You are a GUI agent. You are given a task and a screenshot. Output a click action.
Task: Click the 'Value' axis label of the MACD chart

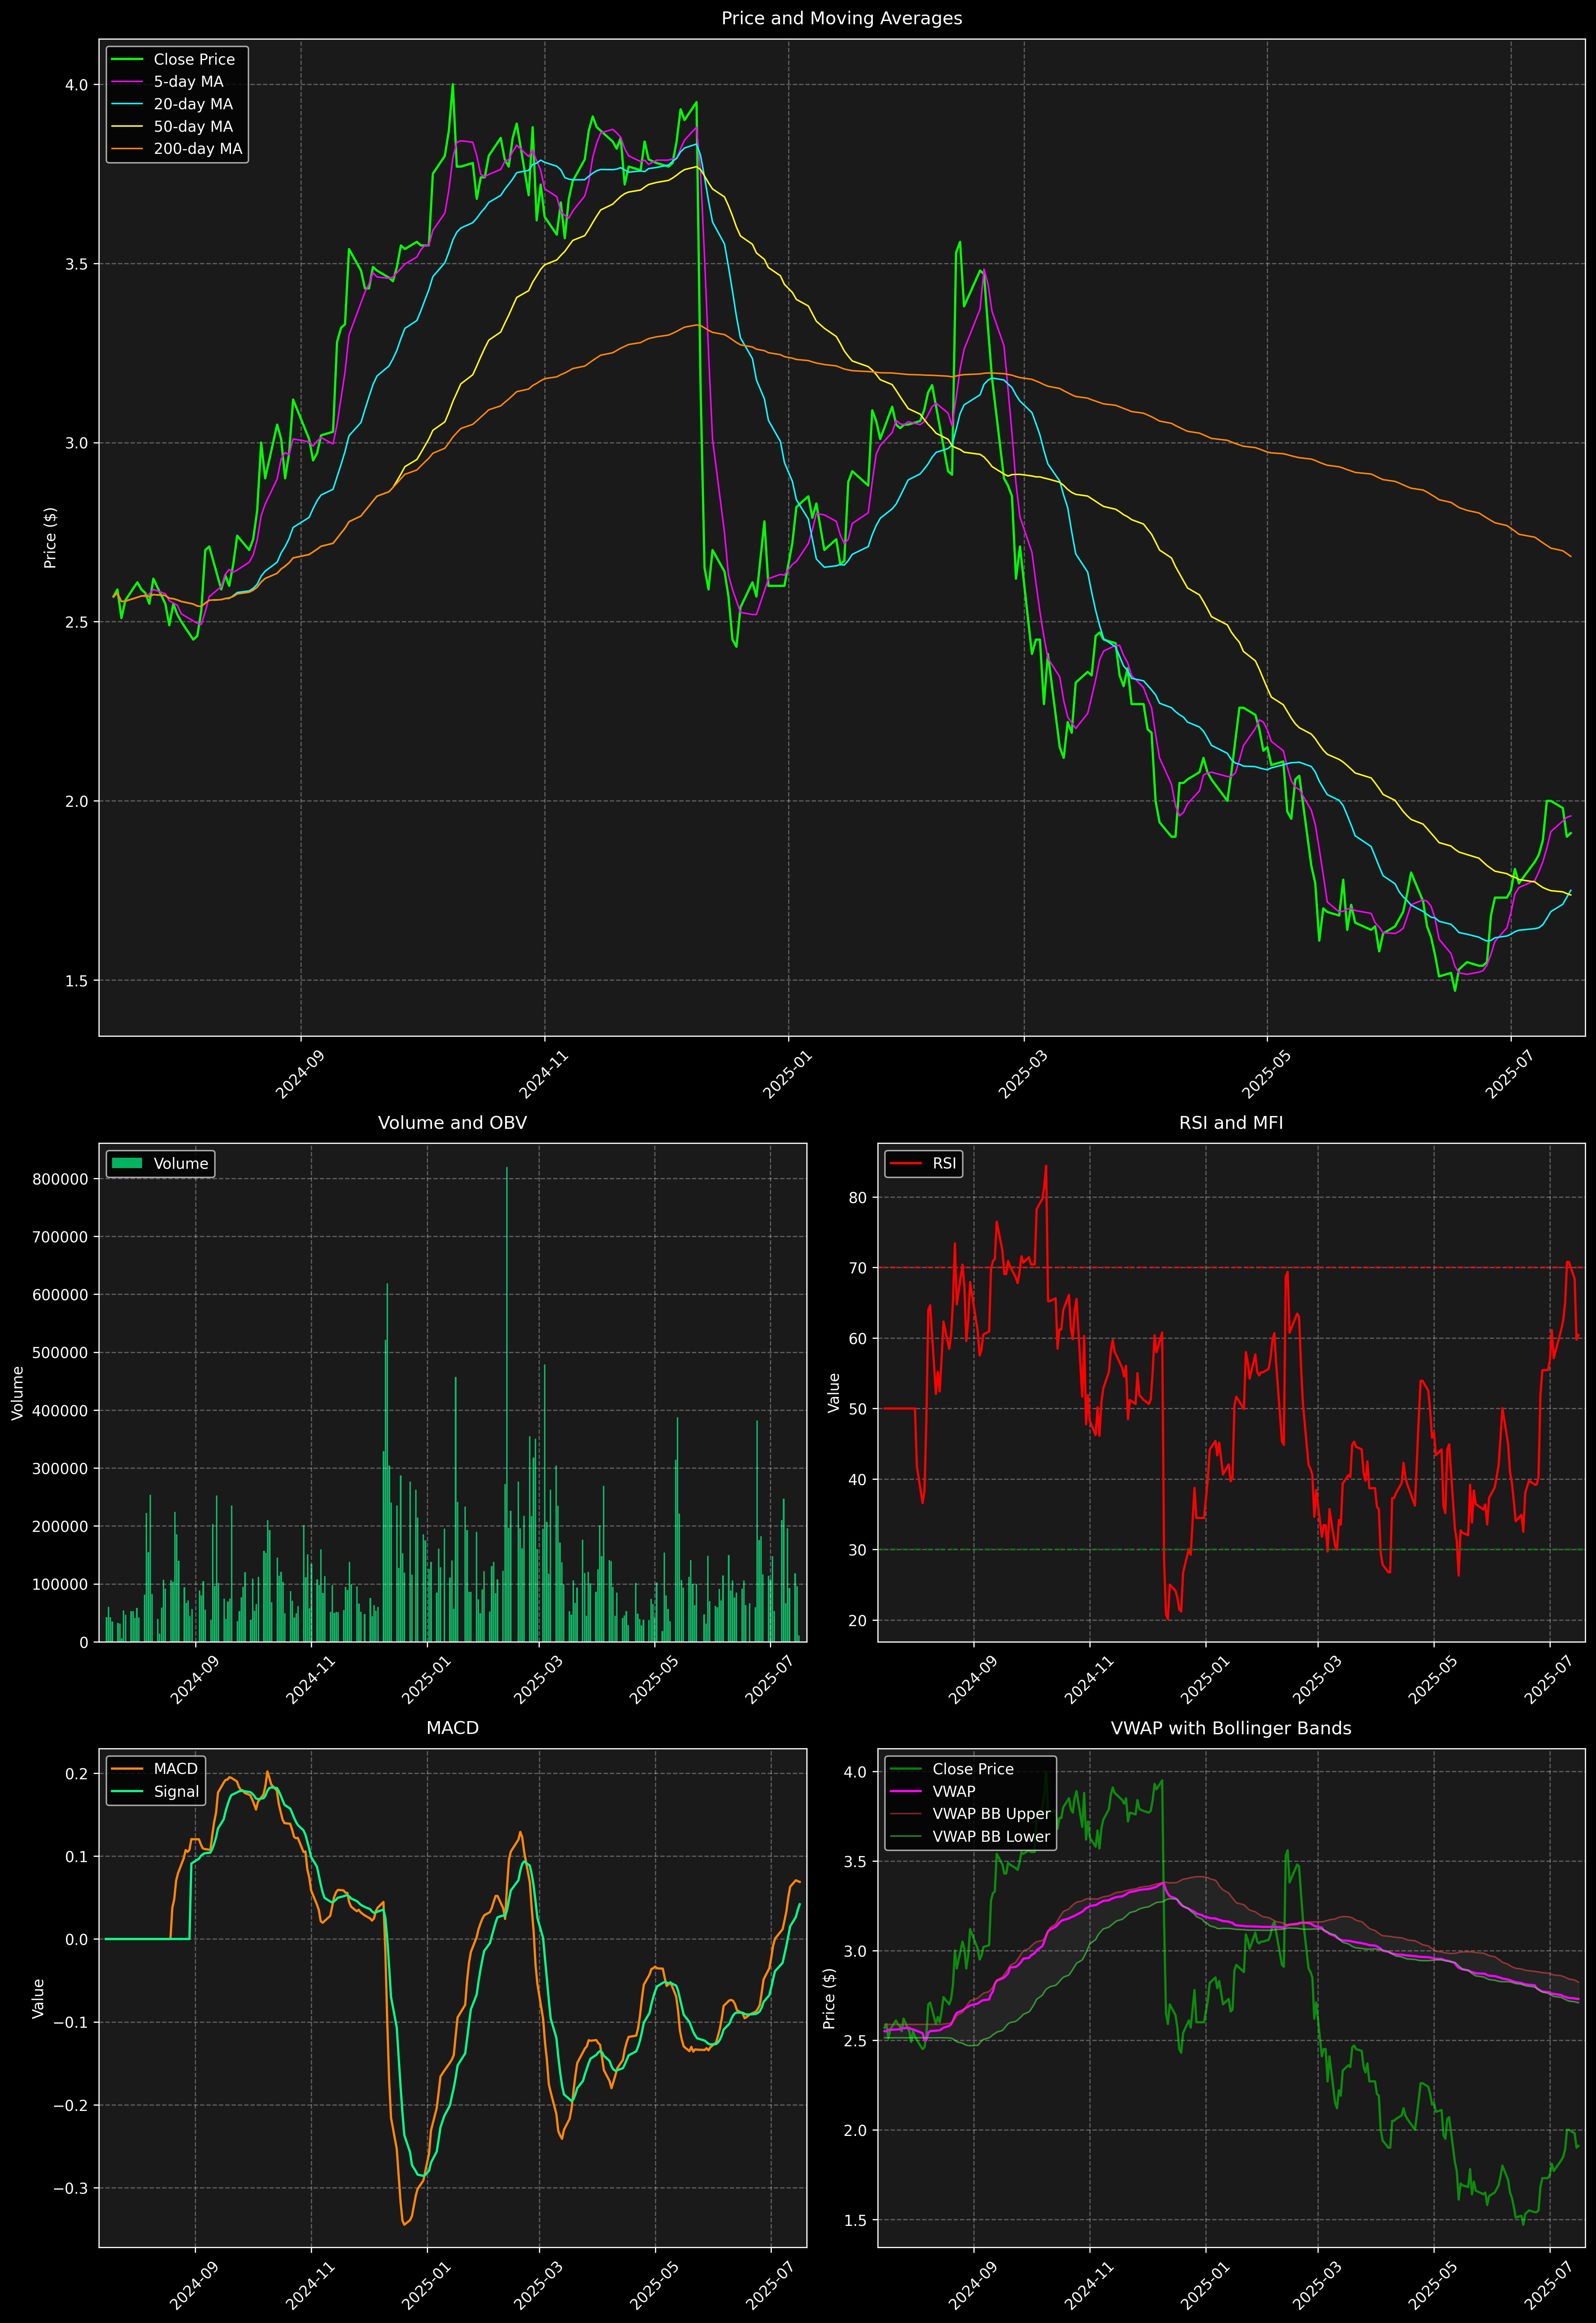tap(38, 1998)
